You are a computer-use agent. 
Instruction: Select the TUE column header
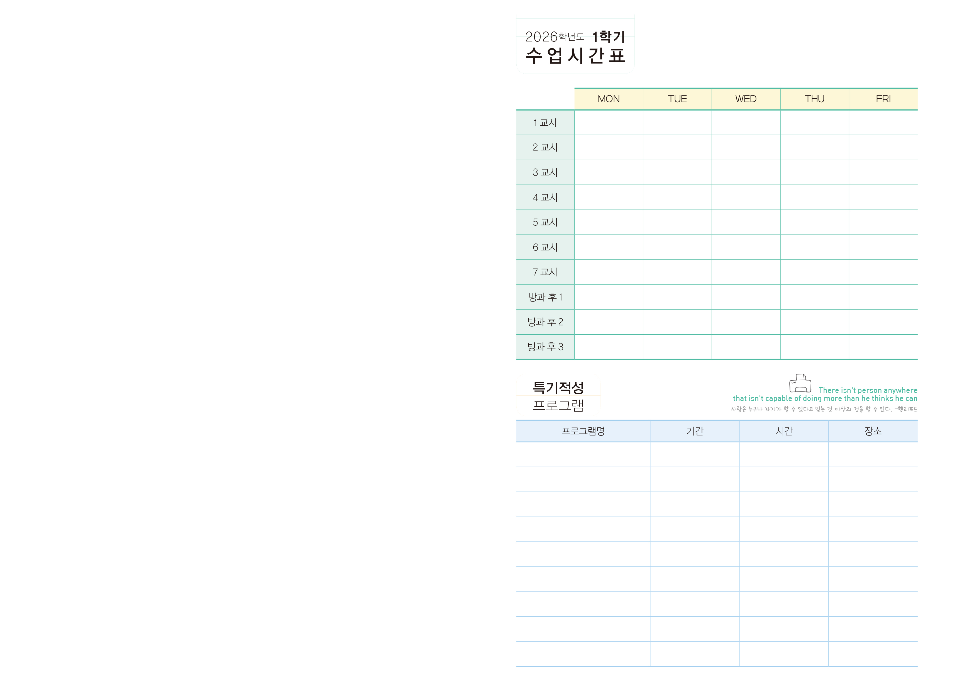pos(677,99)
